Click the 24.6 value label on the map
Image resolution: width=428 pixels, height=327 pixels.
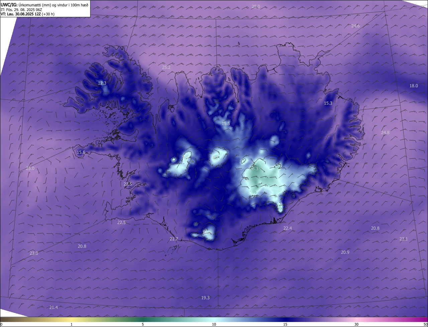pyautogui.click(x=355, y=26)
